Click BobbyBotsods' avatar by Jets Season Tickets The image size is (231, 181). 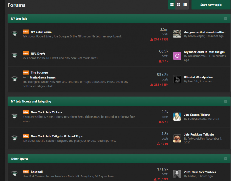(x=177, y=117)
